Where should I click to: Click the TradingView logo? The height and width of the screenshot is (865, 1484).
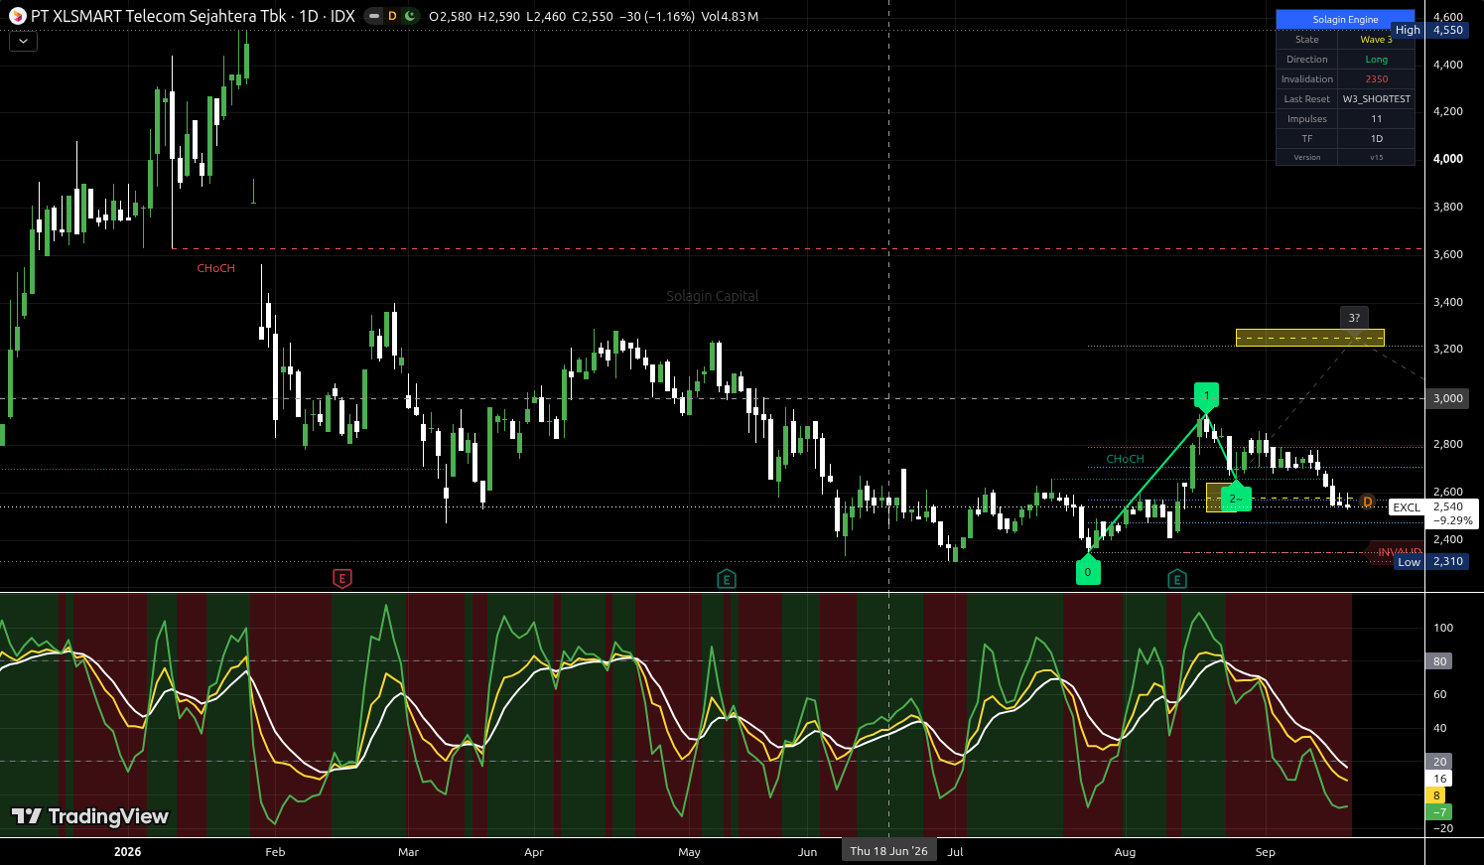click(x=89, y=816)
